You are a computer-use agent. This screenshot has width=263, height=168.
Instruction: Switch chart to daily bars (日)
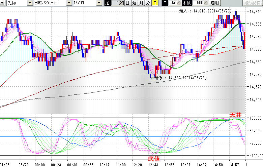[x=127, y=3]
